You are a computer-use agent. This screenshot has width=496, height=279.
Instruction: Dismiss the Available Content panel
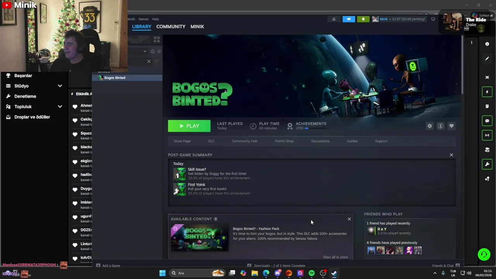pyautogui.click(x=349, y=219)
